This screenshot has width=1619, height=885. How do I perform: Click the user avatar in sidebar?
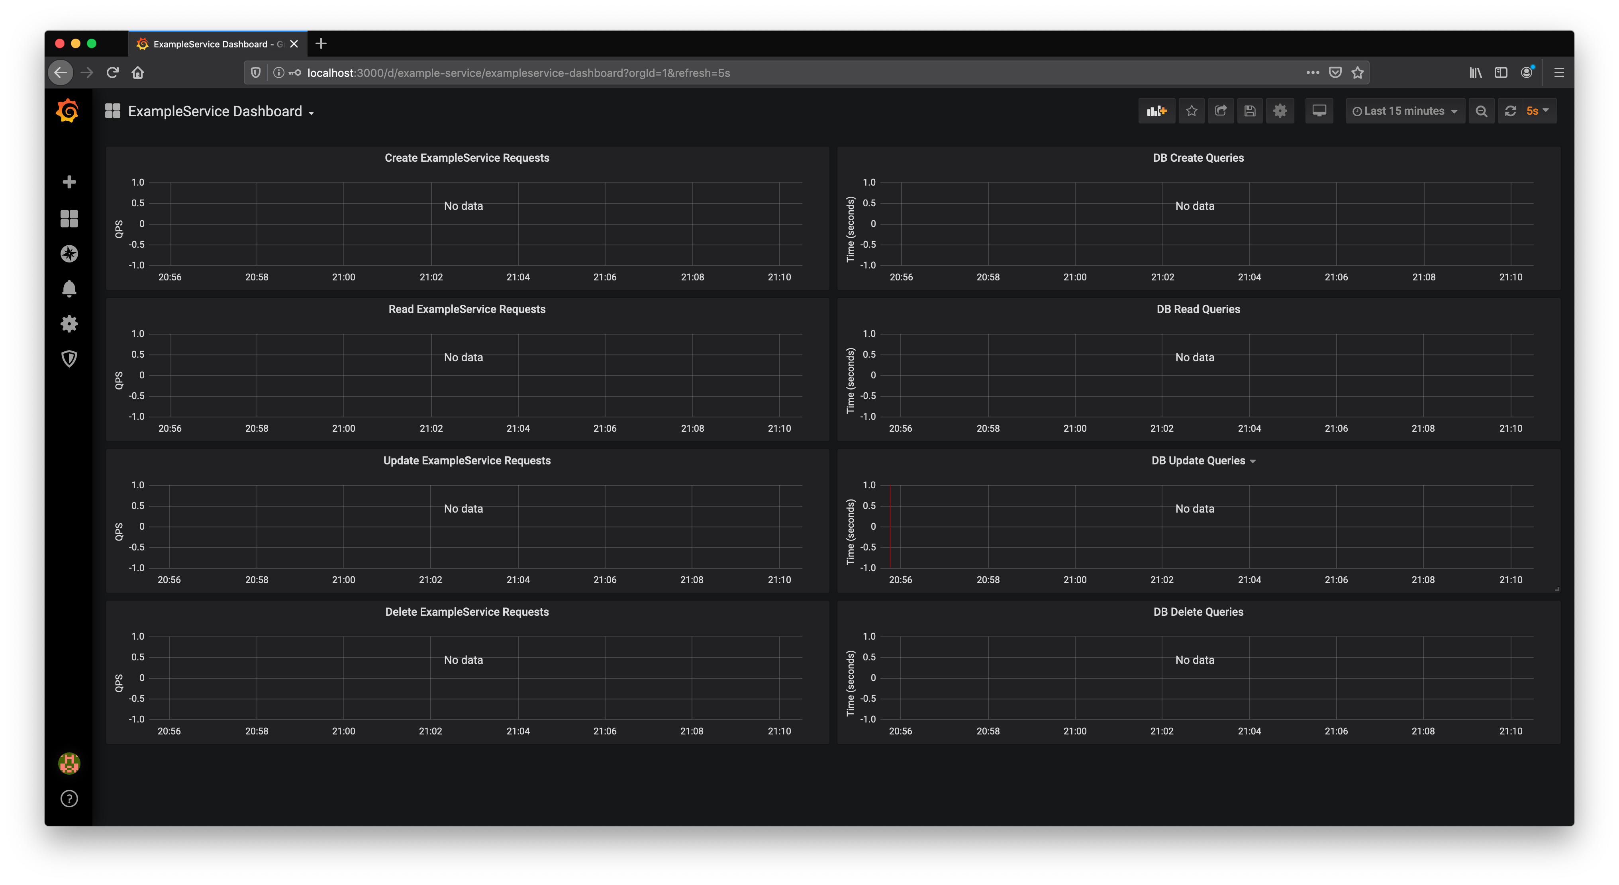[x=69, y=763]
